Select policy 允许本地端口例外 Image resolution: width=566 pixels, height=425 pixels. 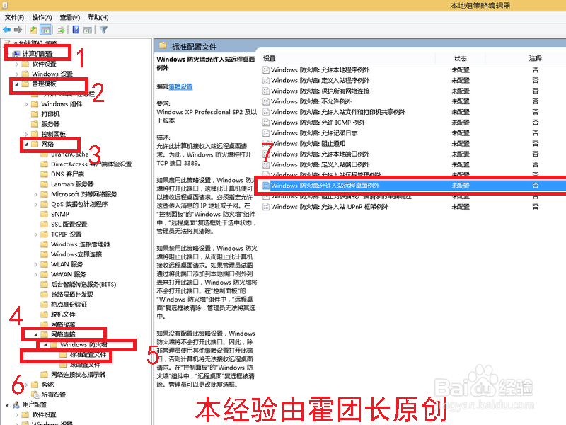[320, 154]
